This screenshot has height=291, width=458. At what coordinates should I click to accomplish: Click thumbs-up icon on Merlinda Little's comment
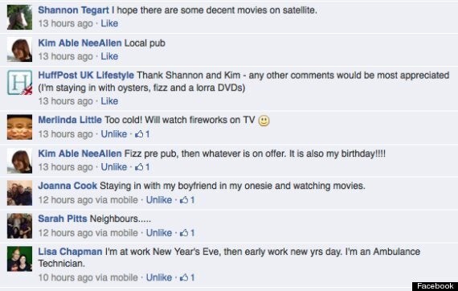coord(139,133)
